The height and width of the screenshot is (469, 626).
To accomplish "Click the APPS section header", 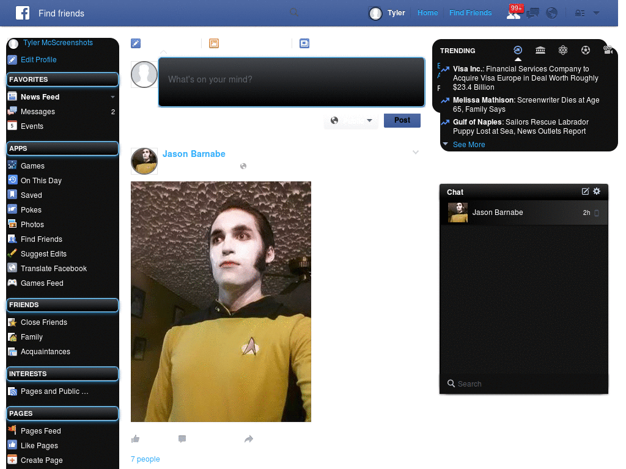I will pos(63,148).
